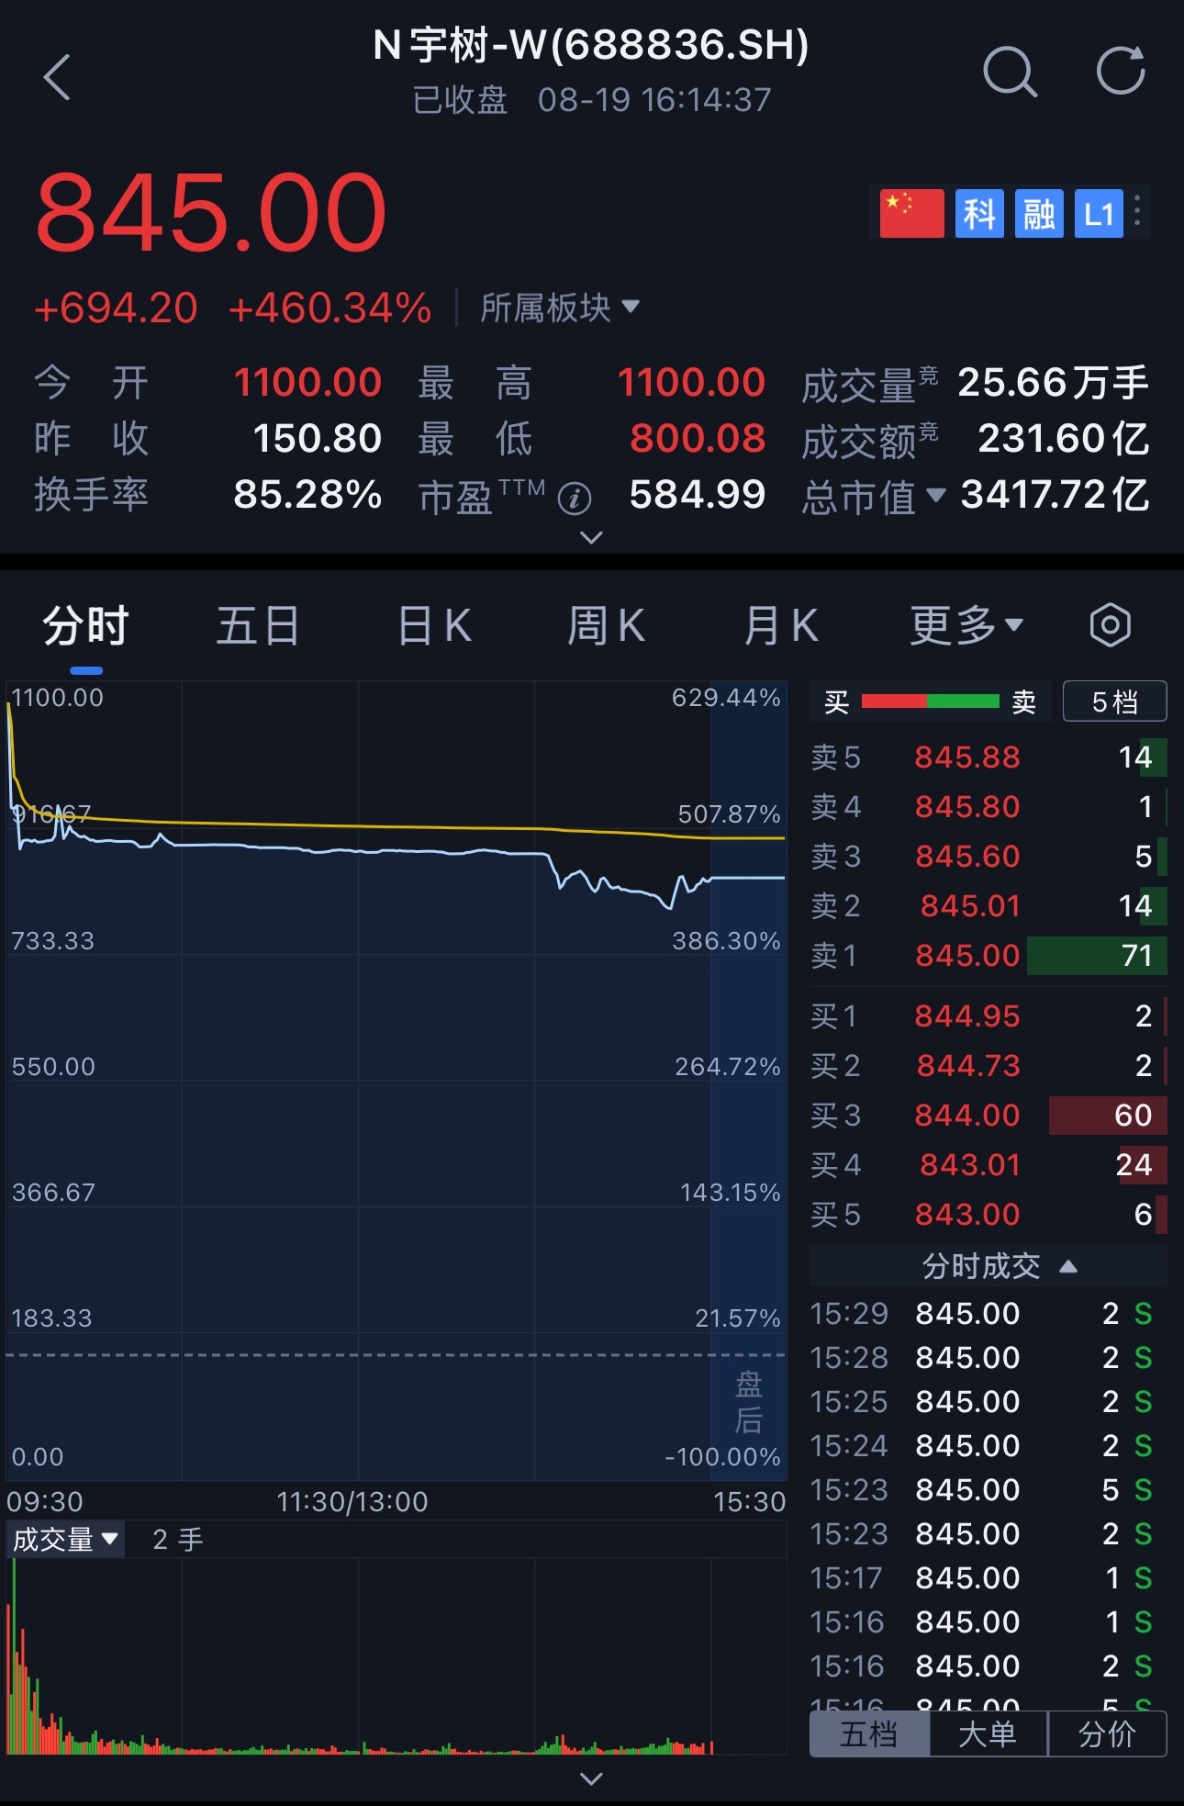Tap the buy/sell ratio bar
This screenshot has width=1184, height=1806.
(931, 701)
